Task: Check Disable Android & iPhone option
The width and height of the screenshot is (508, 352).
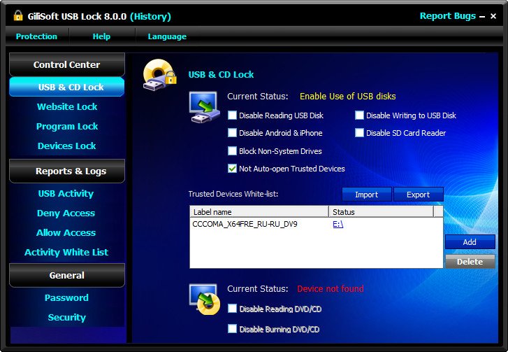Action: coord(232,133)
